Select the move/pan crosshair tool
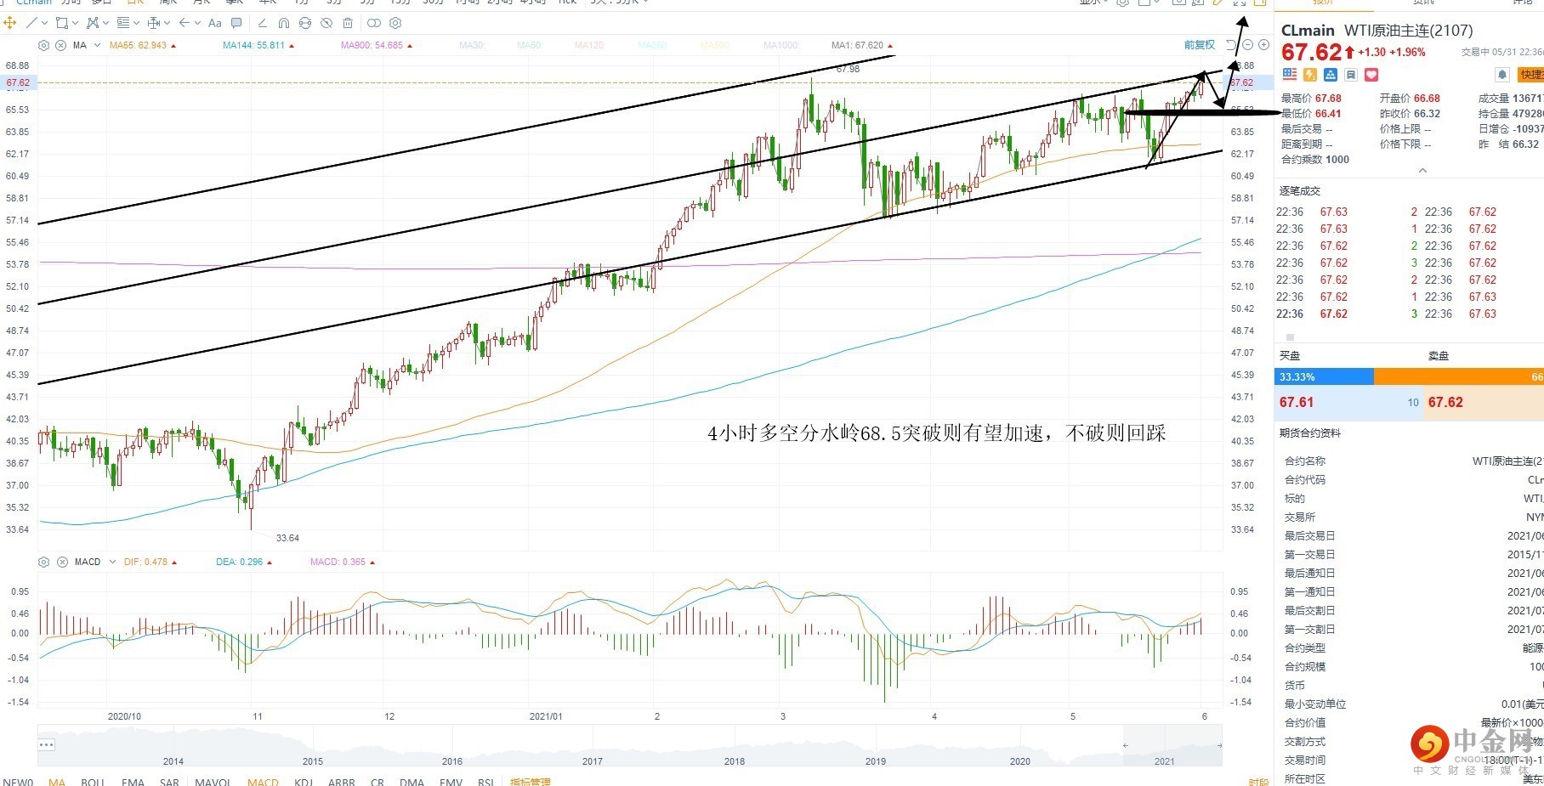The height and width of the screenshot is (786, 1544). click(10, 23)
